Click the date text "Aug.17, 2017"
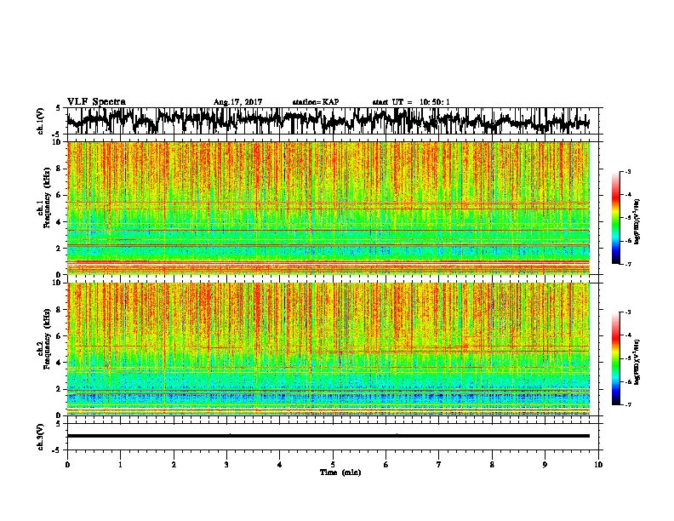 pos(237,102)
